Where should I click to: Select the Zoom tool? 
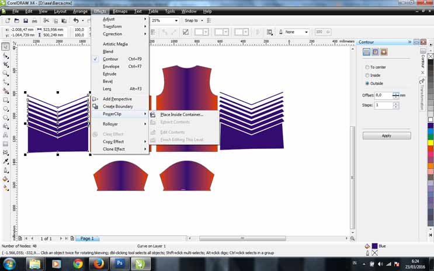pyautogui.click(x=5, y=73)
